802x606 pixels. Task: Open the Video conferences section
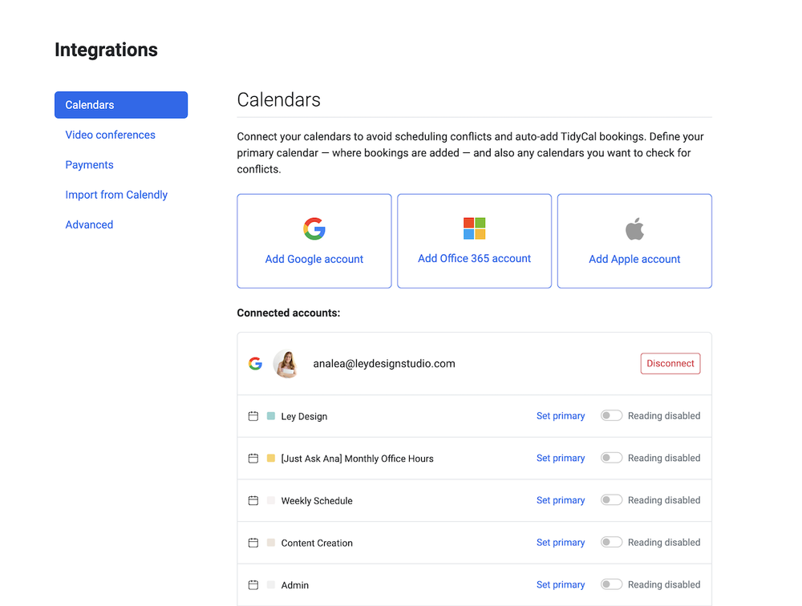pos(110,135)
